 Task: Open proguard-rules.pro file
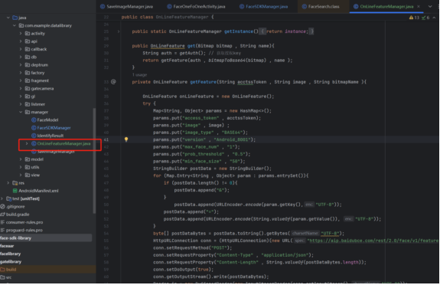(x=24, y=230)
